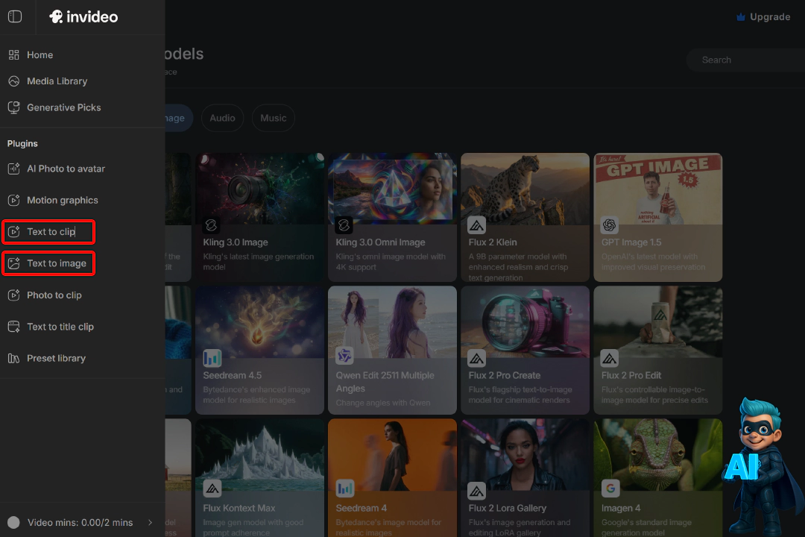Viewport: 805px width, 537px height.
Task: Open the Preset library
Action: click(x=56, y=358)
